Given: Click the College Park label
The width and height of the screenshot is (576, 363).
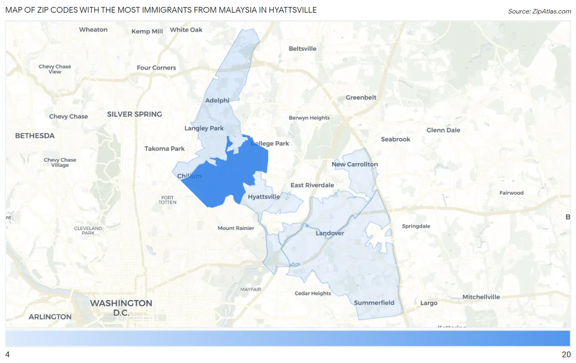Looking at the screenshot, I should (x=270, y=143).
